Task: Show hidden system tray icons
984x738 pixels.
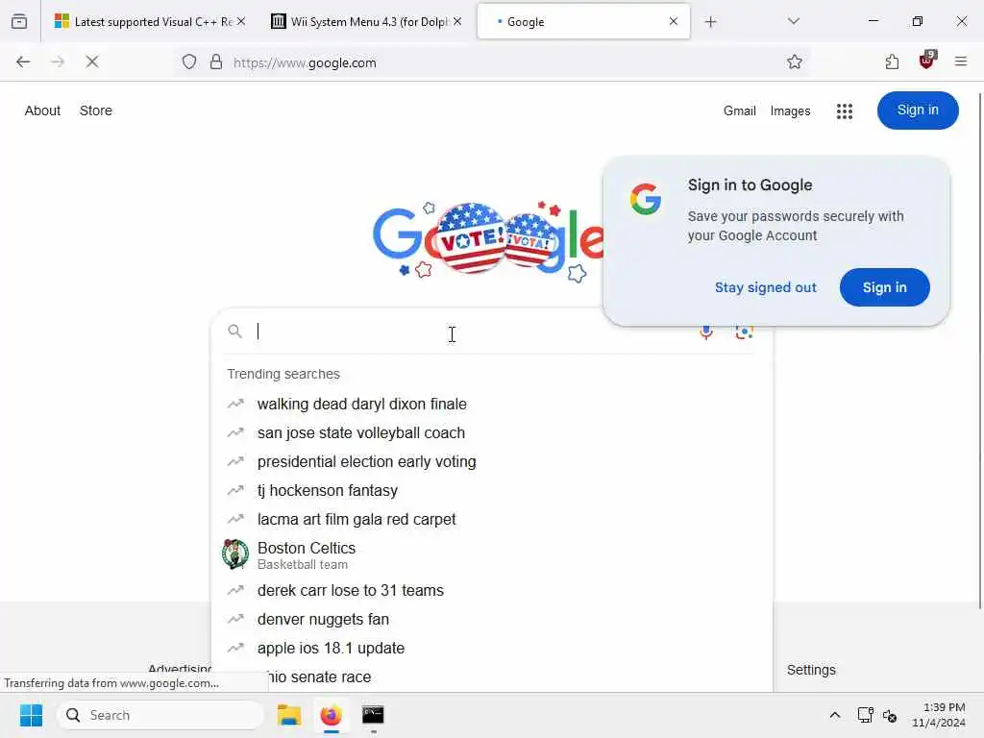Action: coord(835,715)
